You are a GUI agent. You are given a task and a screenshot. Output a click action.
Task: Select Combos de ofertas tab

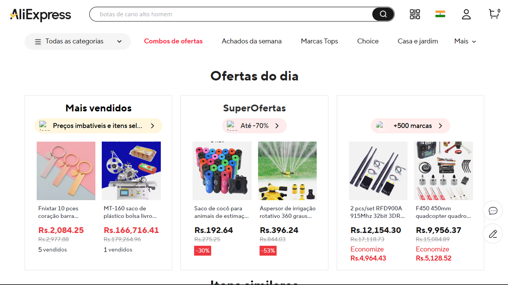[x=173, y=41]
